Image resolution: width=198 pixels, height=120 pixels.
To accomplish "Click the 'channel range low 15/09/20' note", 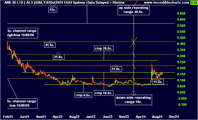I will point(22,104).
